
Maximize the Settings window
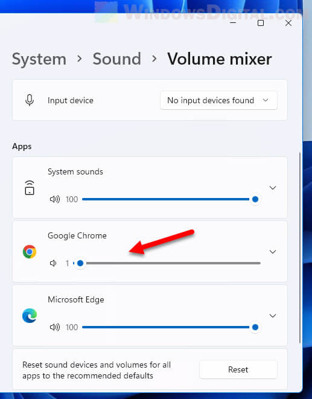pyautogui.click(x=261, y=23)
